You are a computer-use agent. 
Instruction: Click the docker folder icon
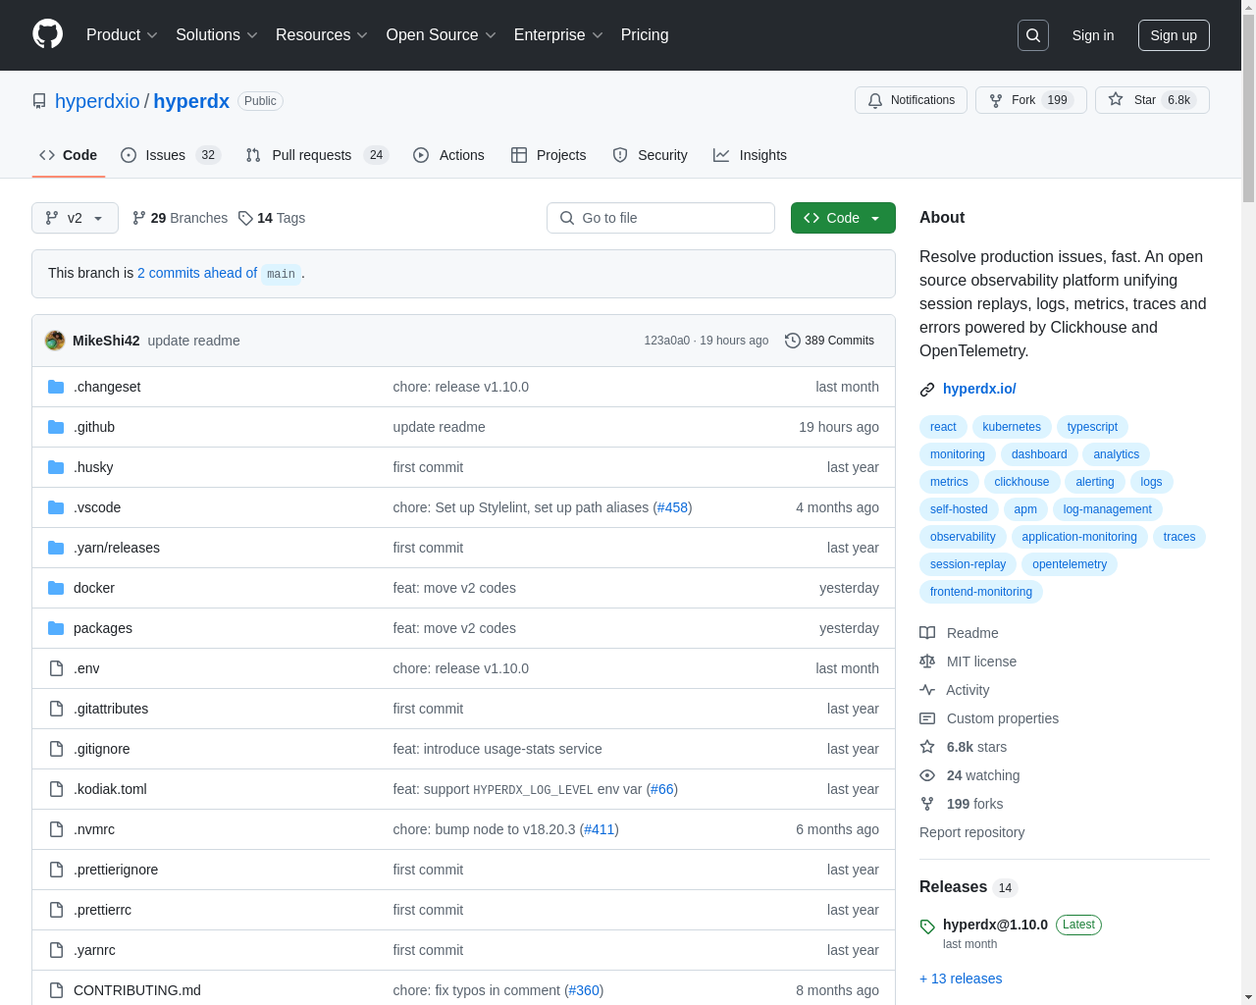coord(56,588)
